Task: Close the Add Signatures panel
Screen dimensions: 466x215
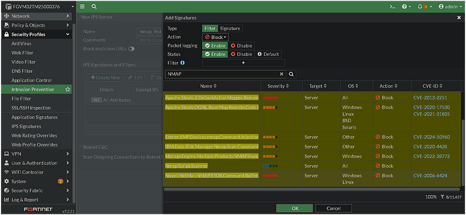Action: [459, 18]
